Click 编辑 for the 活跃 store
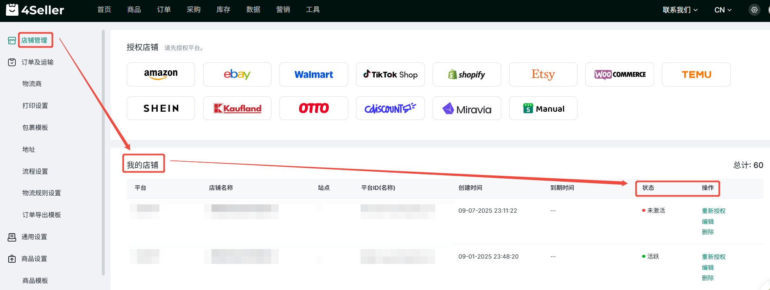This screenshot has height=290, width=770. click(x=708, y=268)
